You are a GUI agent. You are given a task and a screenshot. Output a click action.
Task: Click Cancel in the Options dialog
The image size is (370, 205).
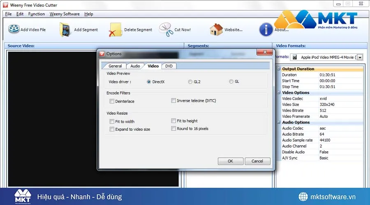(x=257, y=161)
